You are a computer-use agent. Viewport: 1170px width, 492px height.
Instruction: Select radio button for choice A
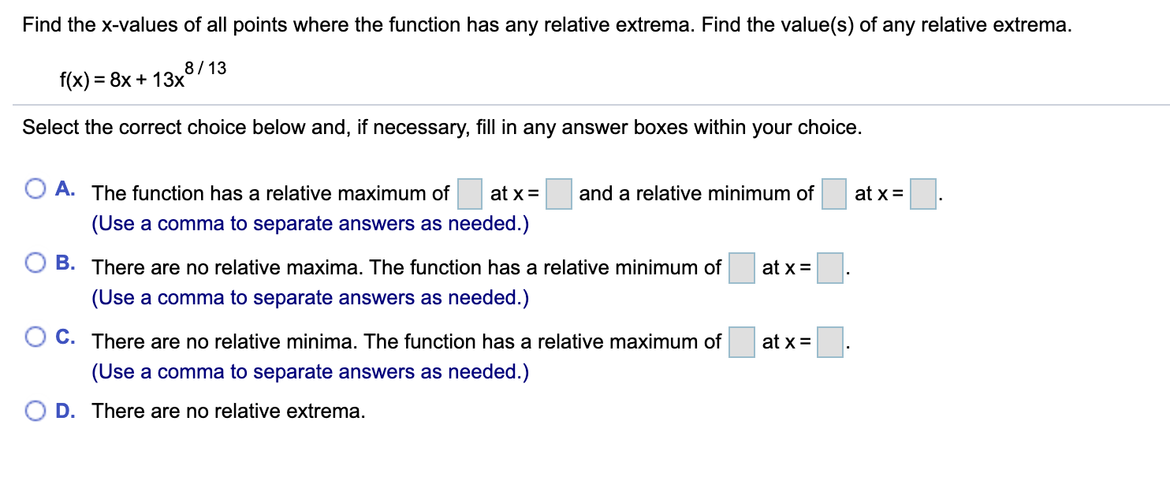pyautogui.click(x=35, y=187)
